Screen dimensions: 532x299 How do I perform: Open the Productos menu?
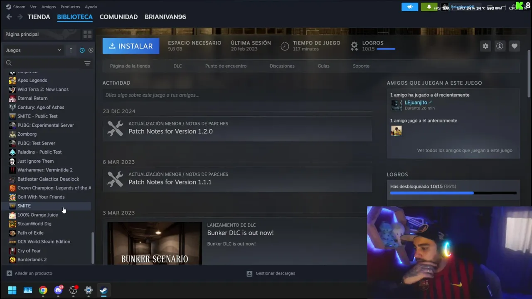tap(70, 7)
